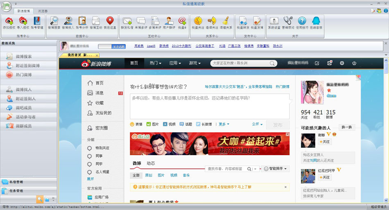Open the 热门微博 link above post box
Viewport: 389px width, 210px height.
click(x=282, y=87)
